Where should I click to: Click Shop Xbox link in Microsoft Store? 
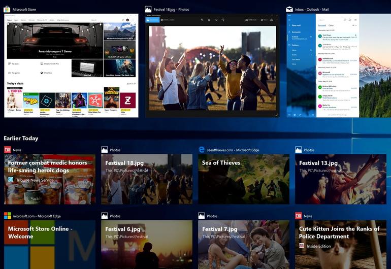click(47, 73)
